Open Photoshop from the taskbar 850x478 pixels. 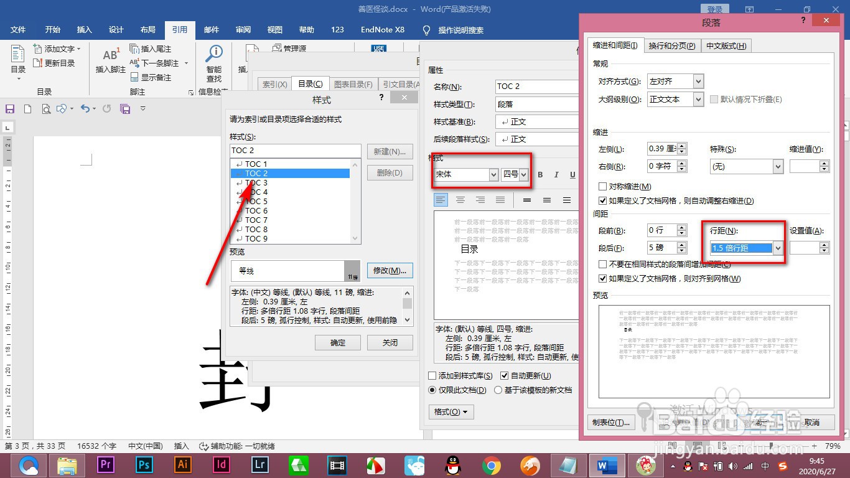pos(144,464)
